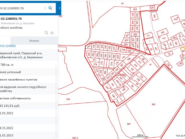
Task: Pick parcel 176 on the map
Action: tap(142, 77)
